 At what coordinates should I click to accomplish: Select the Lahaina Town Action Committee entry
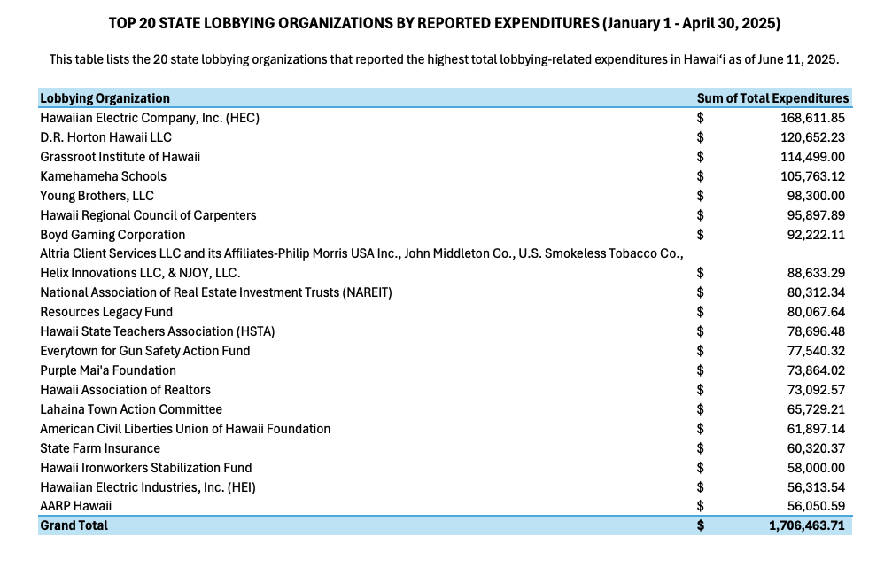click(131, 409)
